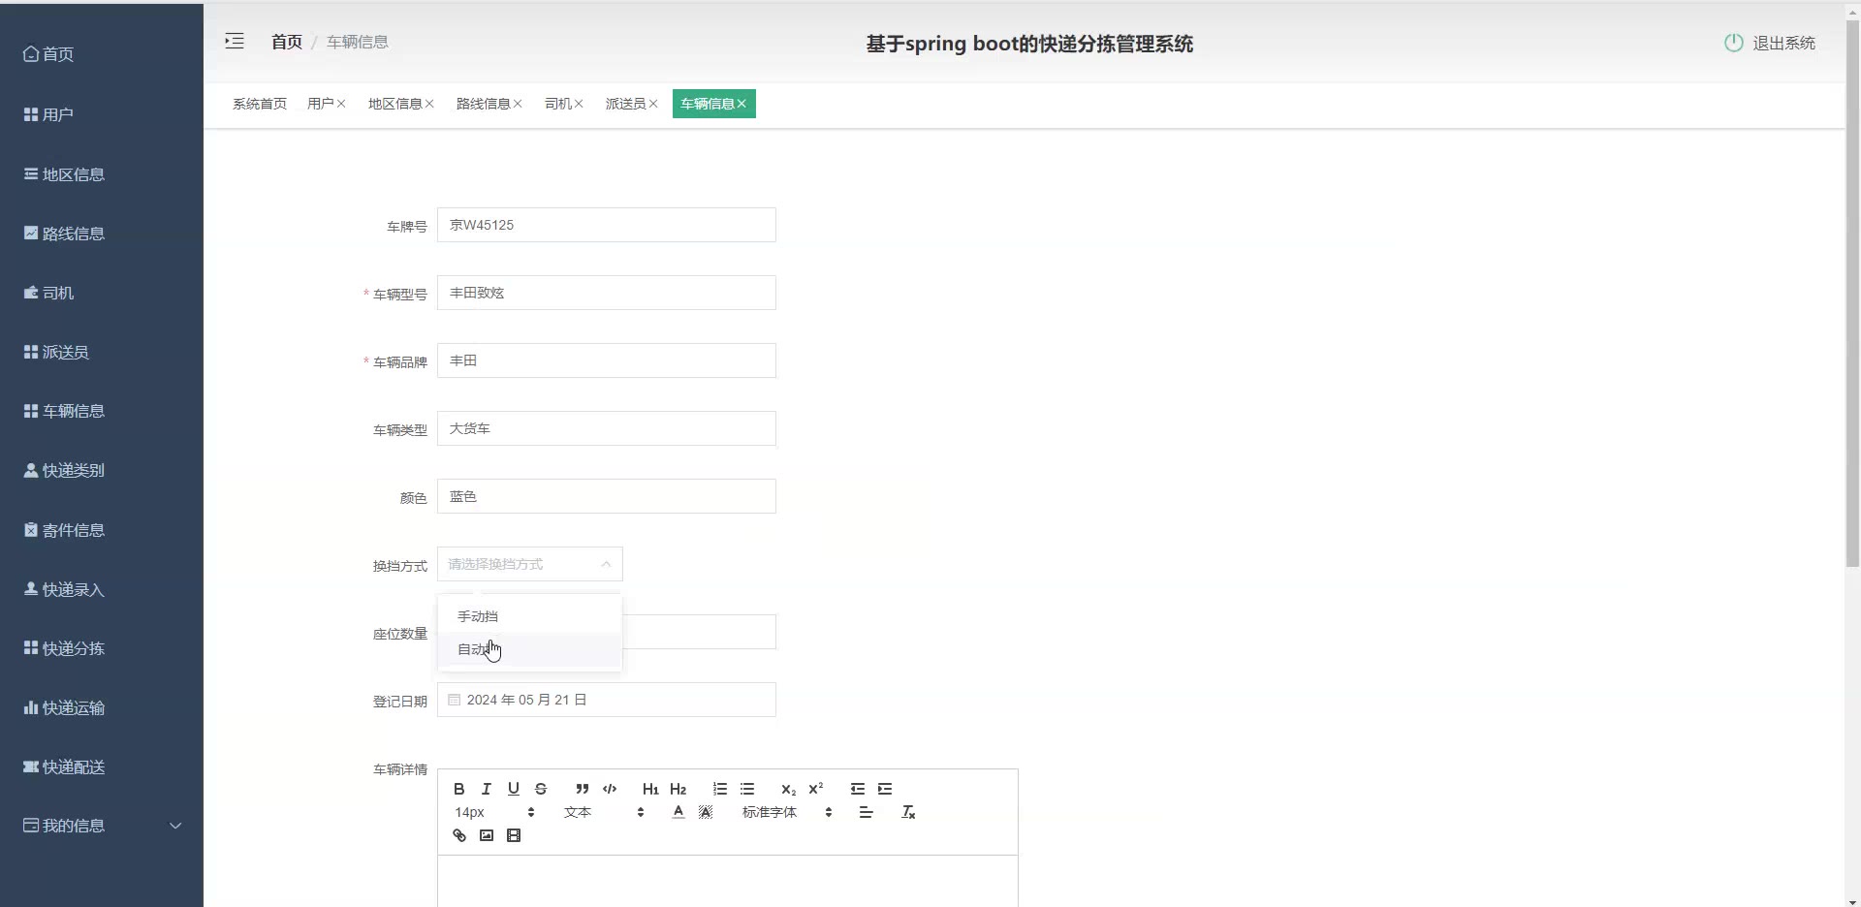Image resolution: width=1861 pixels, height=907 pixels.
Task: Insert bulleted list in editor
Action: coord(747,789)
